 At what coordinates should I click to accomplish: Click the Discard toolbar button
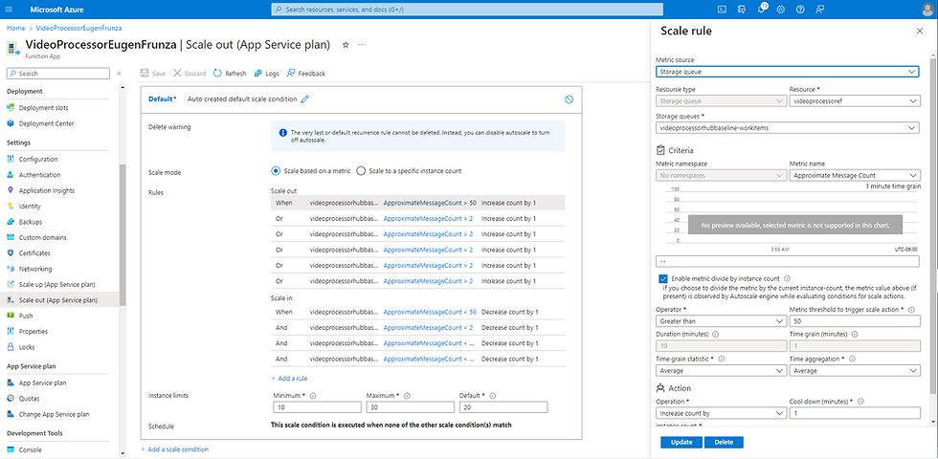click(x=190, y=74)
